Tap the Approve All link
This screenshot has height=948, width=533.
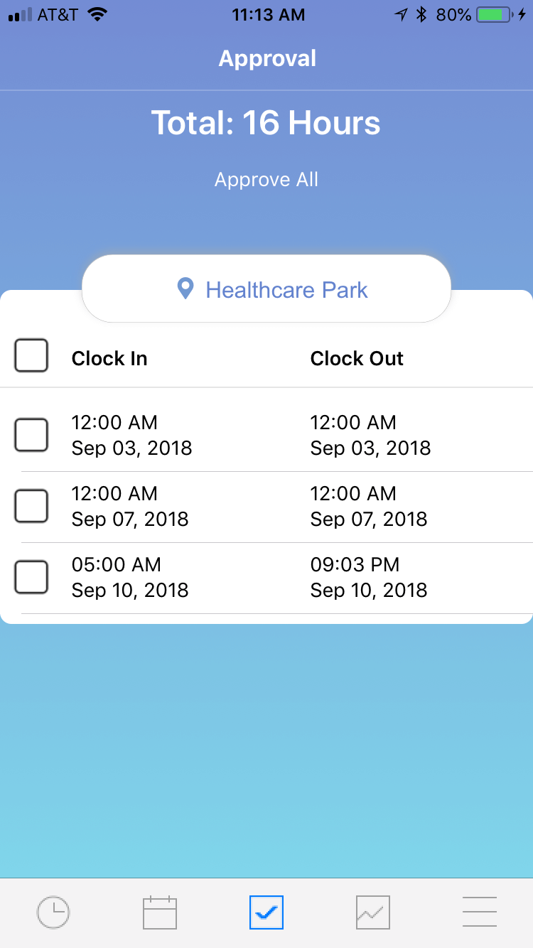[x=266, y=179]
